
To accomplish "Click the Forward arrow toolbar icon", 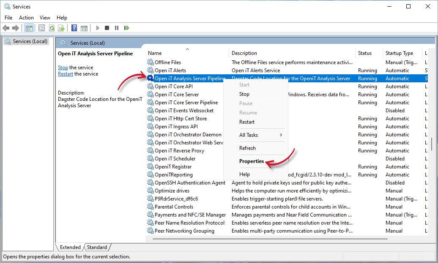I will [16, 28].
